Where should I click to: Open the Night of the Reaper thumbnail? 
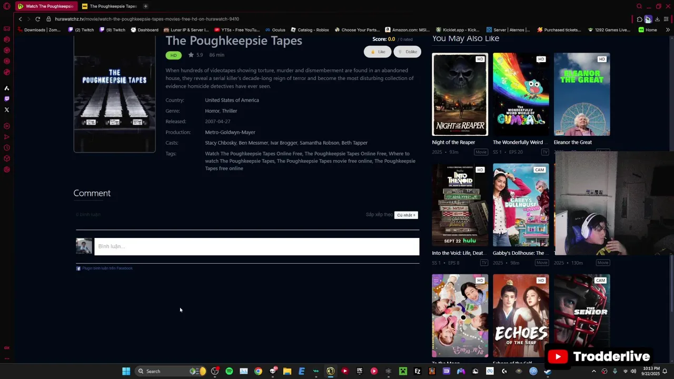coord(460,94)
